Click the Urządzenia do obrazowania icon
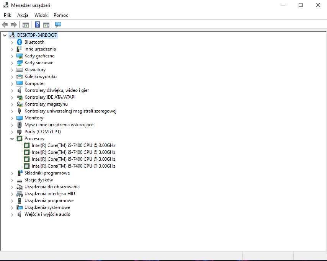The image size is (327, 261). click(20, 187)
